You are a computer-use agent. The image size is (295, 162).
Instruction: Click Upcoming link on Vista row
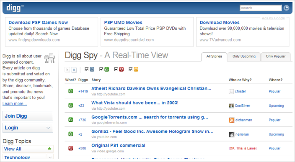coord(276,105)
